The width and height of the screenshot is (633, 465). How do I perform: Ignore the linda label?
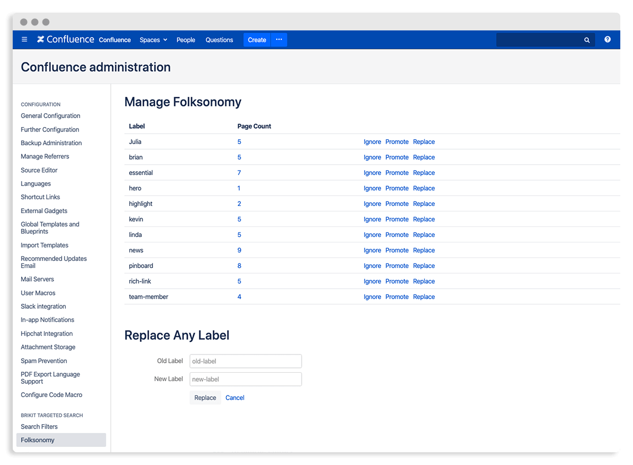point(372,235)
